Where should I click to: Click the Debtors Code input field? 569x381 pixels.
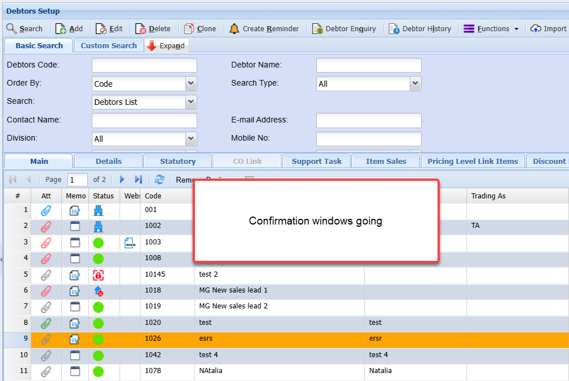click(144, 65)
